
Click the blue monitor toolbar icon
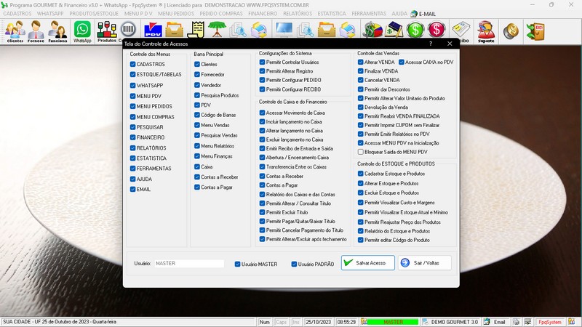pos(284,29)
